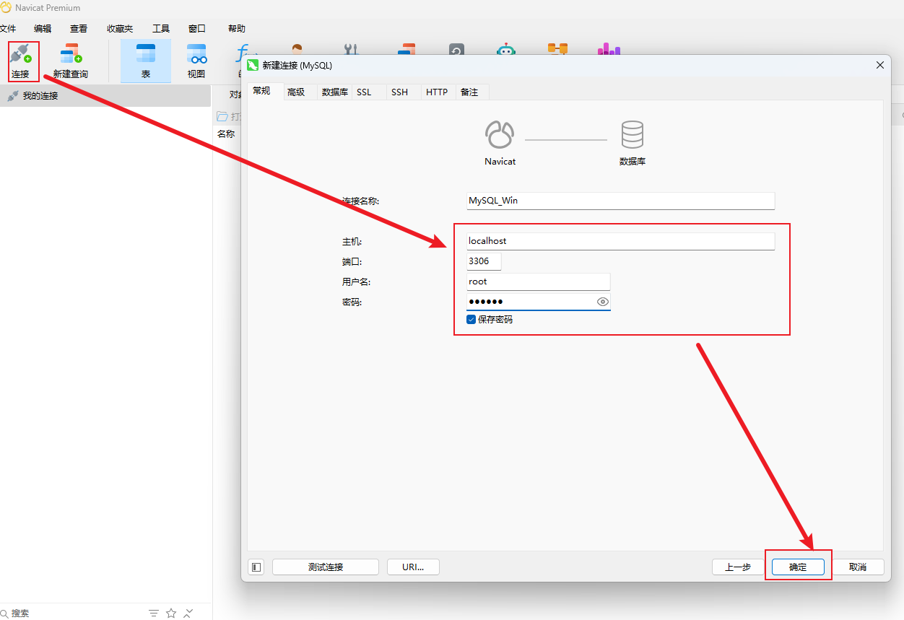
Task: Click the 端口 field containing 3306
Action: coord(484,261)
